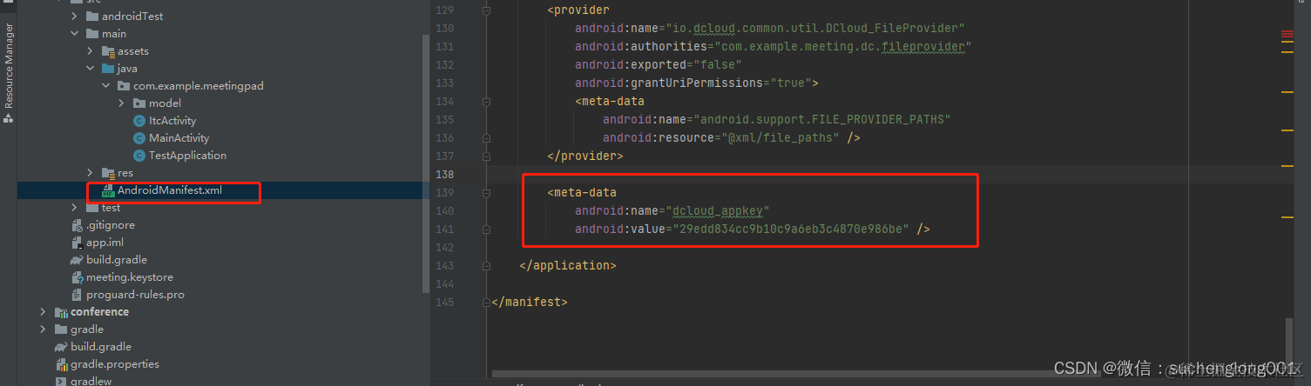1311x386 pixels.
Task: Expand the conference module
Action: click(43, 312)
